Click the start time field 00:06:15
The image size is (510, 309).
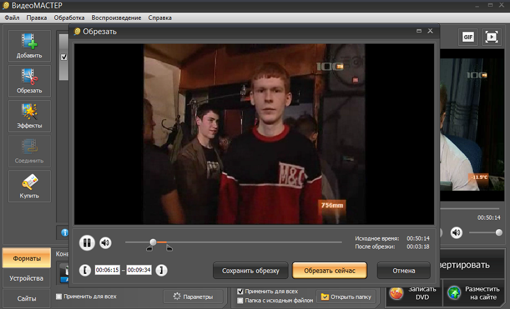pyautogui.click(x=107, y=270)
